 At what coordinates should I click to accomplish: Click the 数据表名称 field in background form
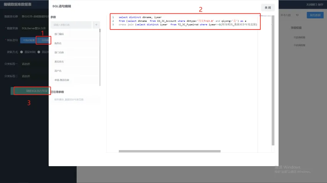coord(35,16)
